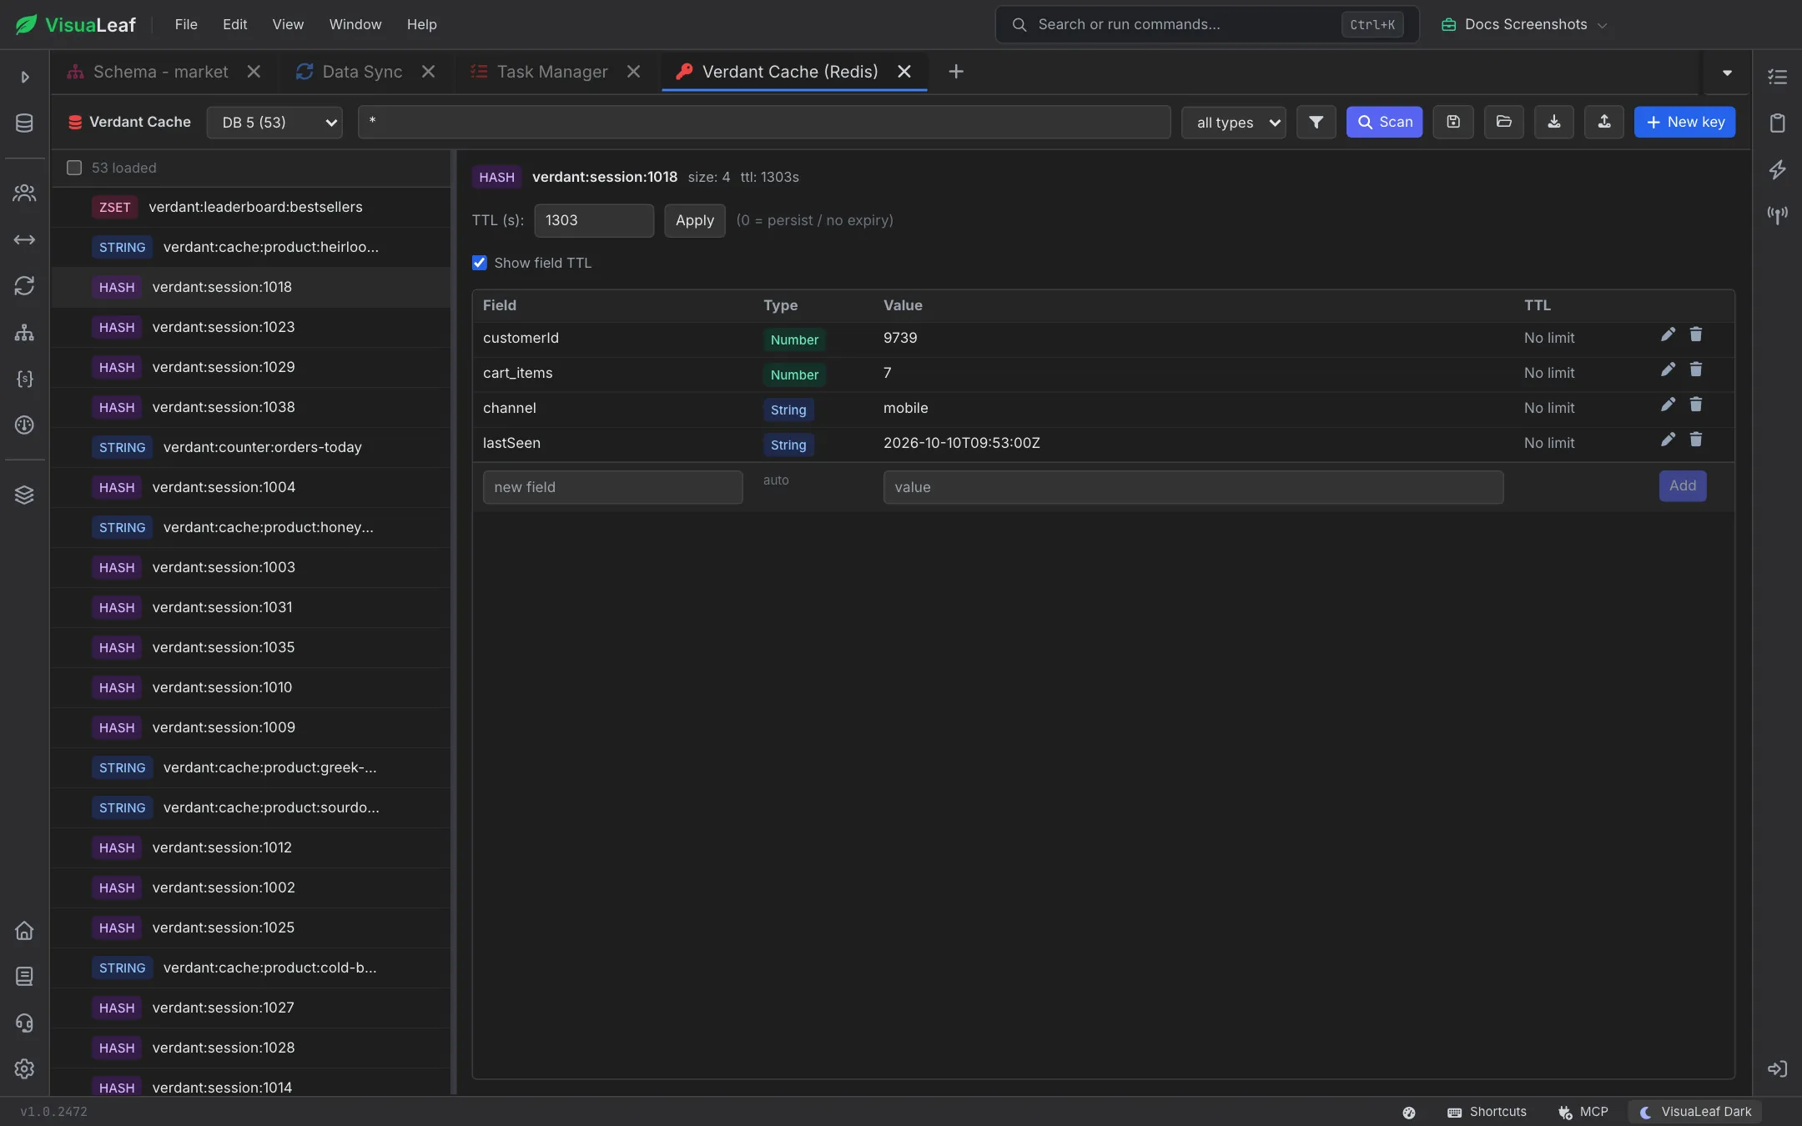Open the home icon in left sidebar
Viewport: 1802px width, 1126px height.
pos(24,930)
